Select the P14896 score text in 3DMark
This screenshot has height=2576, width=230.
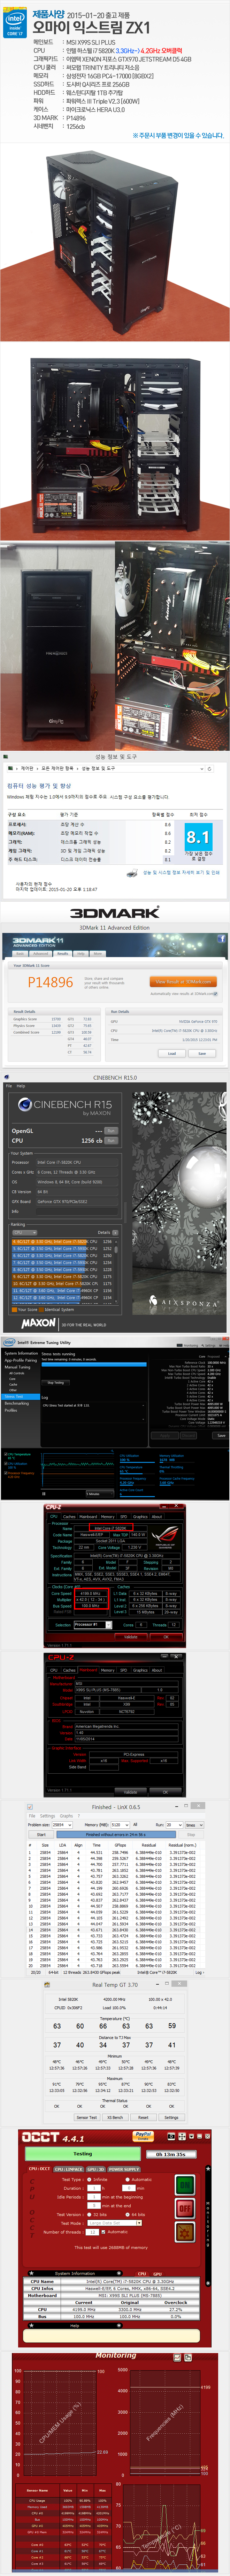(50, 983)
